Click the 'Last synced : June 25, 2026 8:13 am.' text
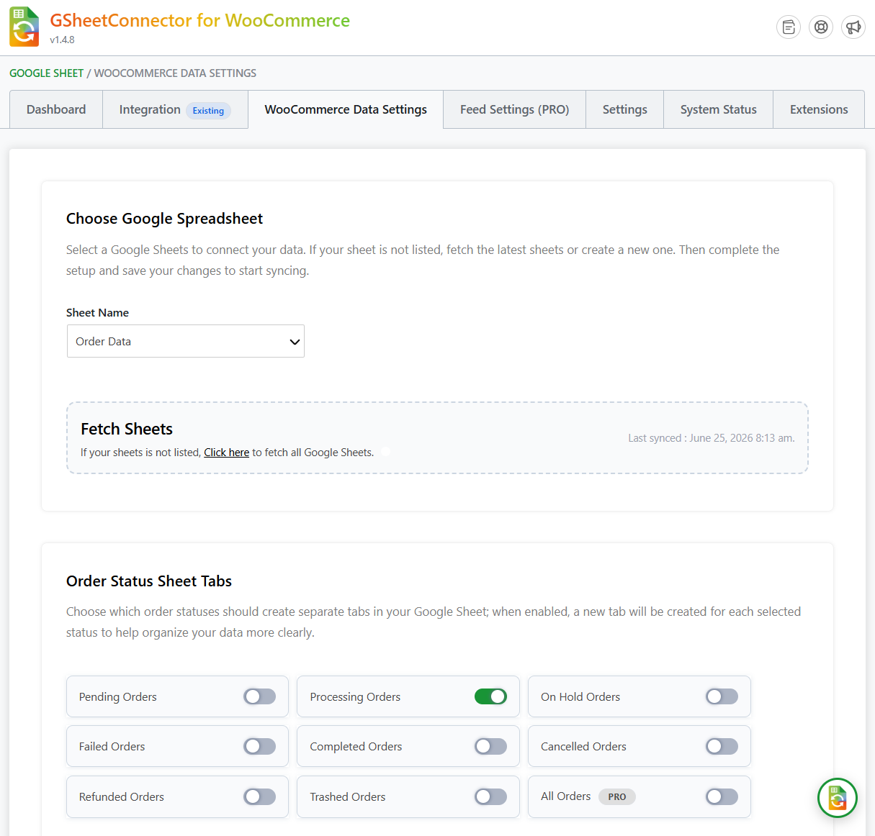Screen dimensions: 875x836 (x=712, y=438)
